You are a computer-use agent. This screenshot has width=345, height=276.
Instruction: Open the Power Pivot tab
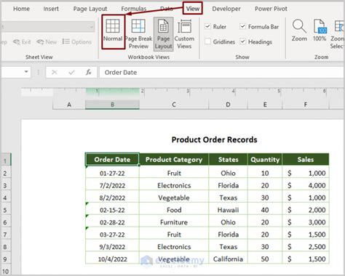[271, 9]
